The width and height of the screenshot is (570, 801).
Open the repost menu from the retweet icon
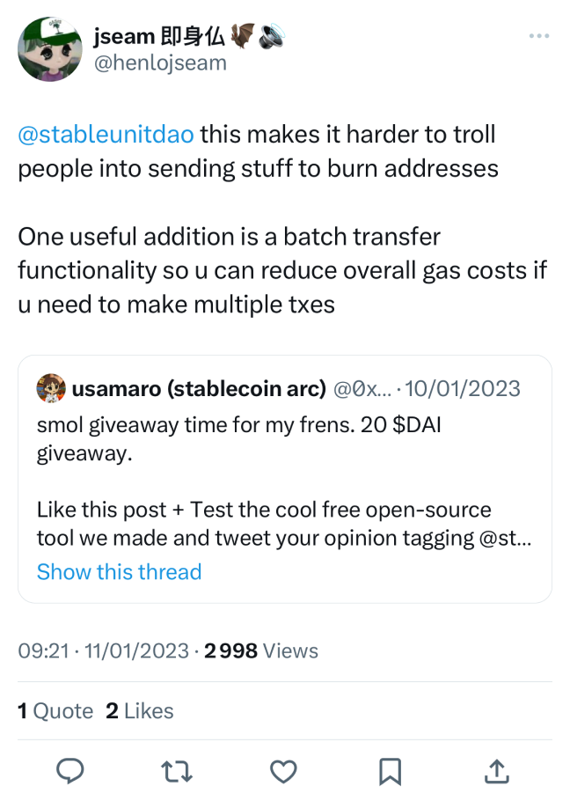[177, 772]
